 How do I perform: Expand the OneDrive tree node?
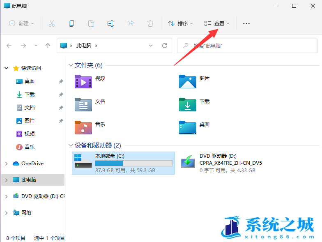(x=7, y=164)
